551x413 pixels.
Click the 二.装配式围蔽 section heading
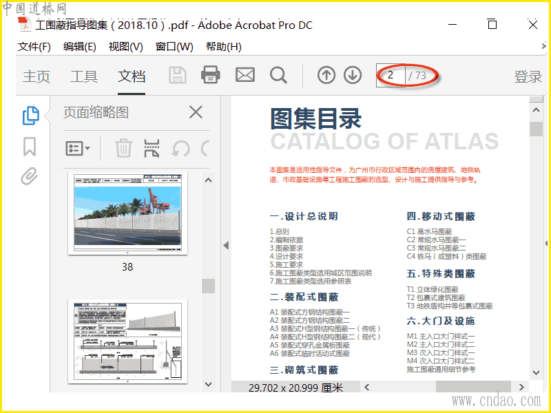pyautogui.click(x=304, y=297)
